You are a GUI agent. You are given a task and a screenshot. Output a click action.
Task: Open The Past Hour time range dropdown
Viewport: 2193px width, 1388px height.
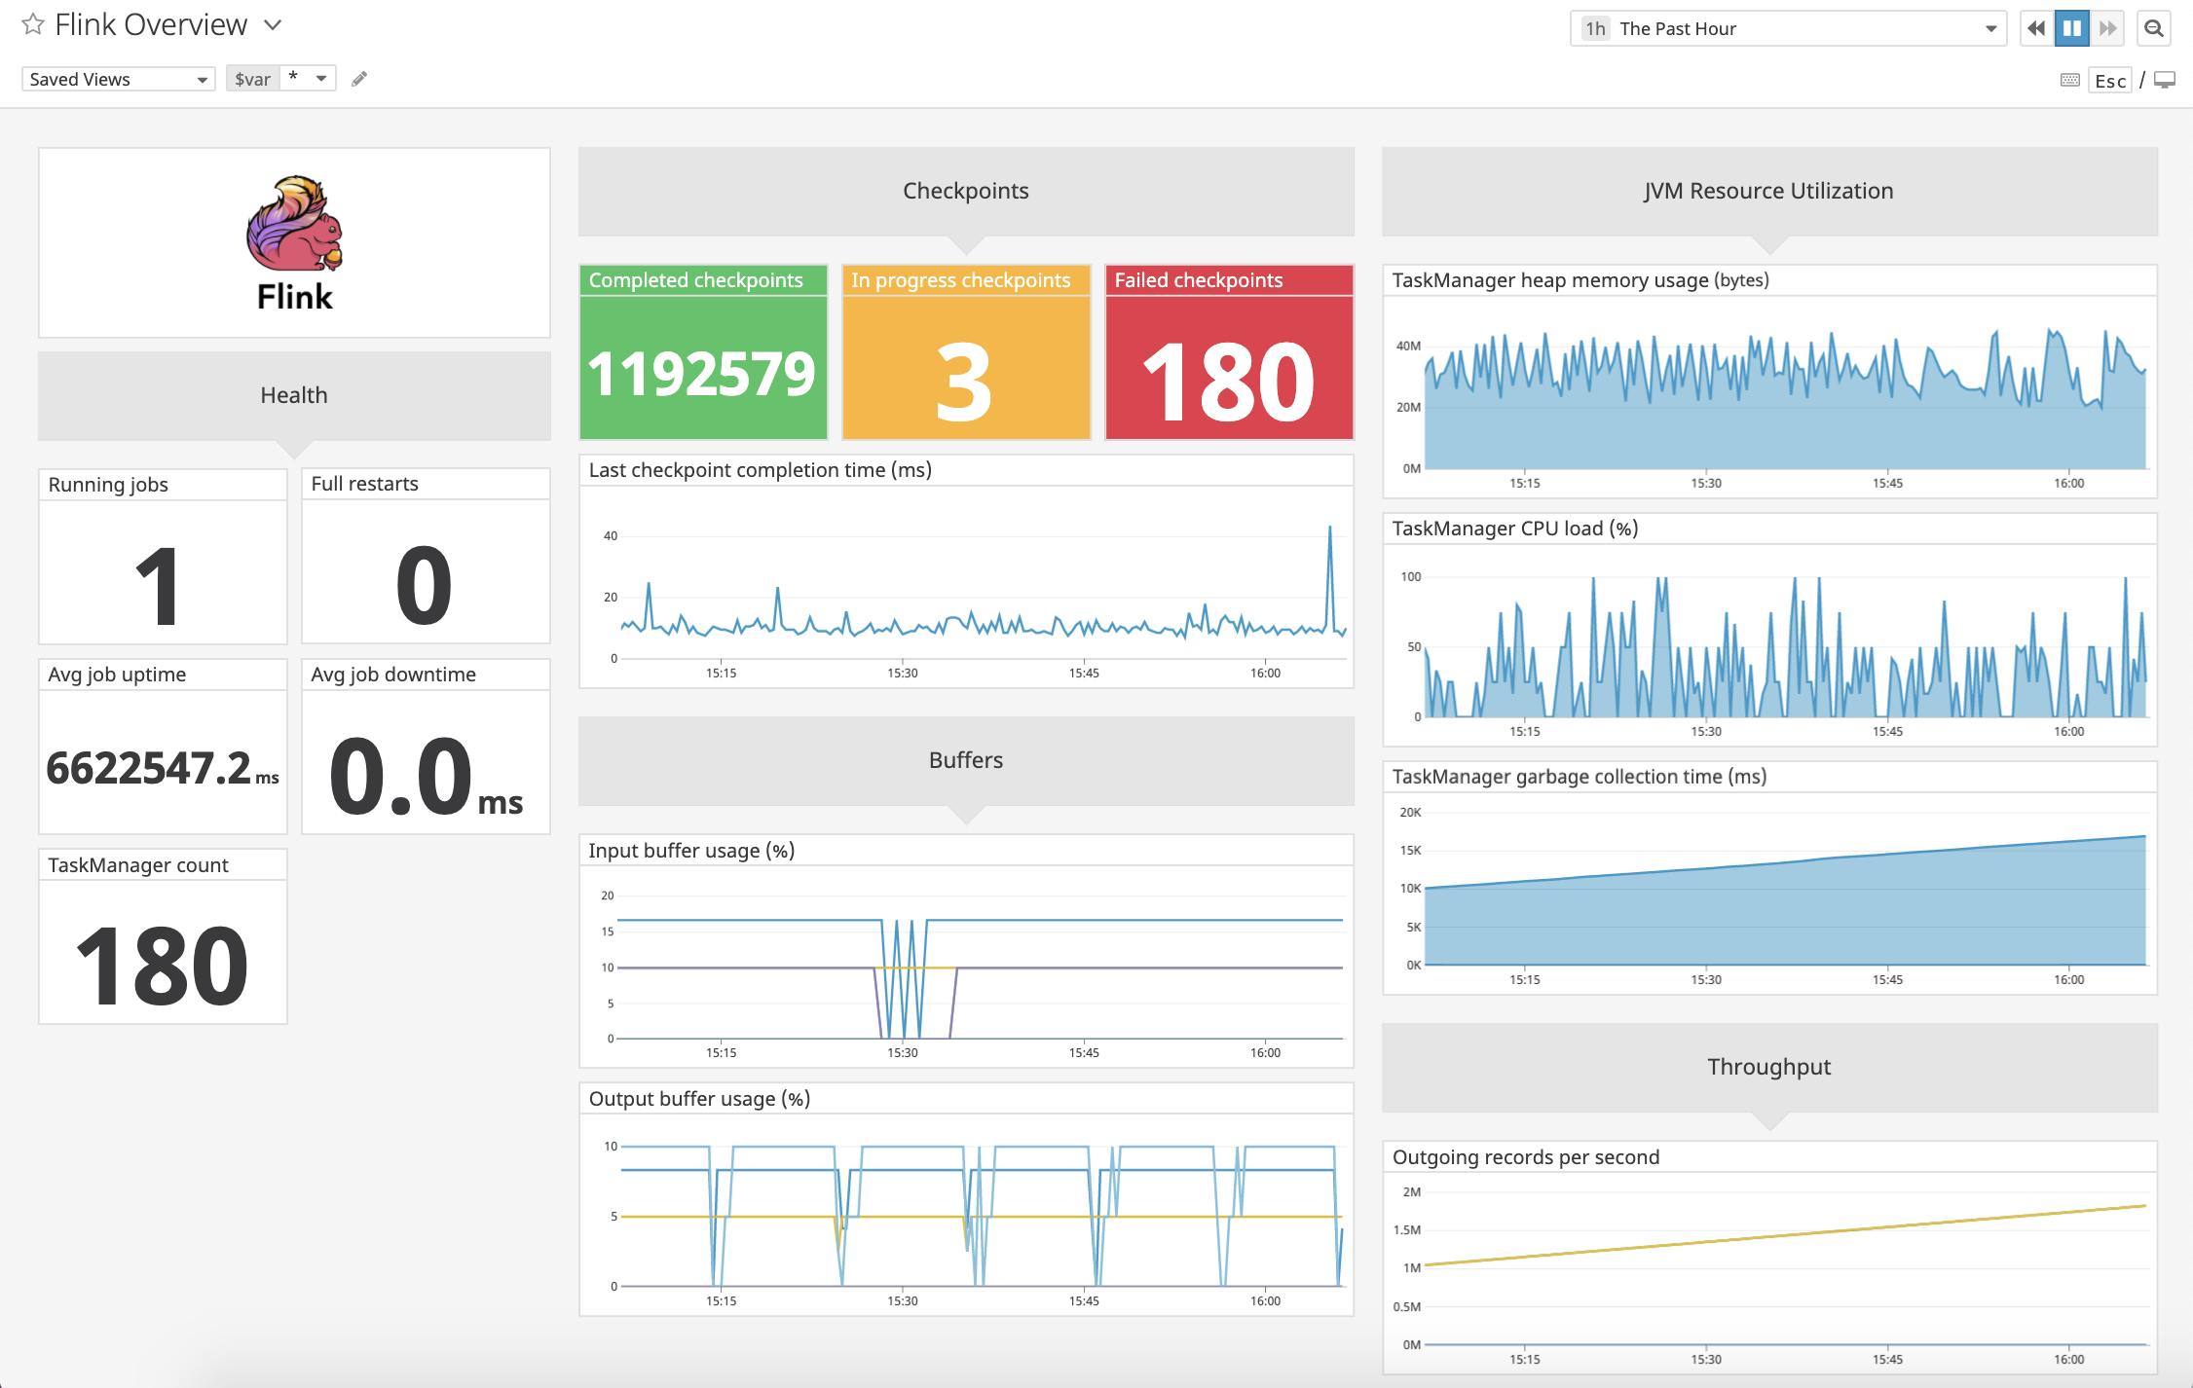click(1787, 28)
